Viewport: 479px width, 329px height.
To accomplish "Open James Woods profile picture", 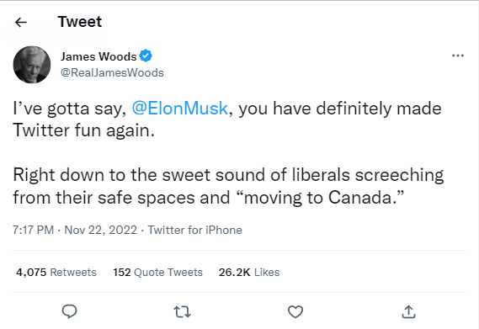I will click(x=32, y=65).
